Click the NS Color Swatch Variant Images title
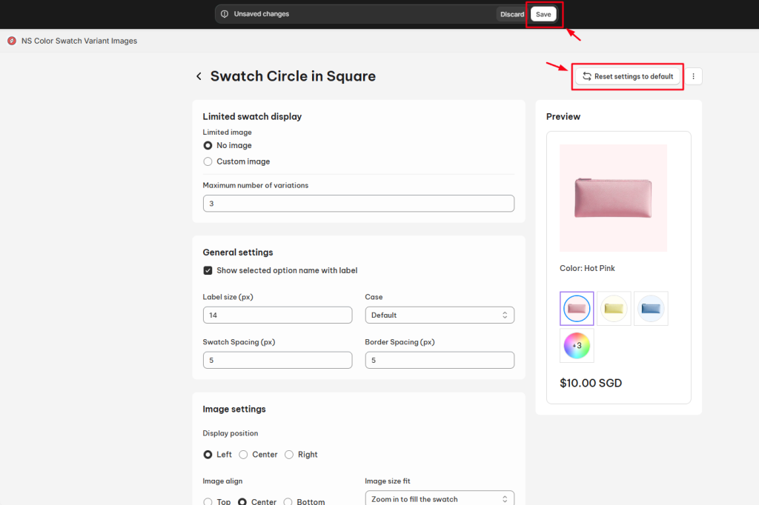The width and height of the screenshot is (759, 505). coord(79,41)
